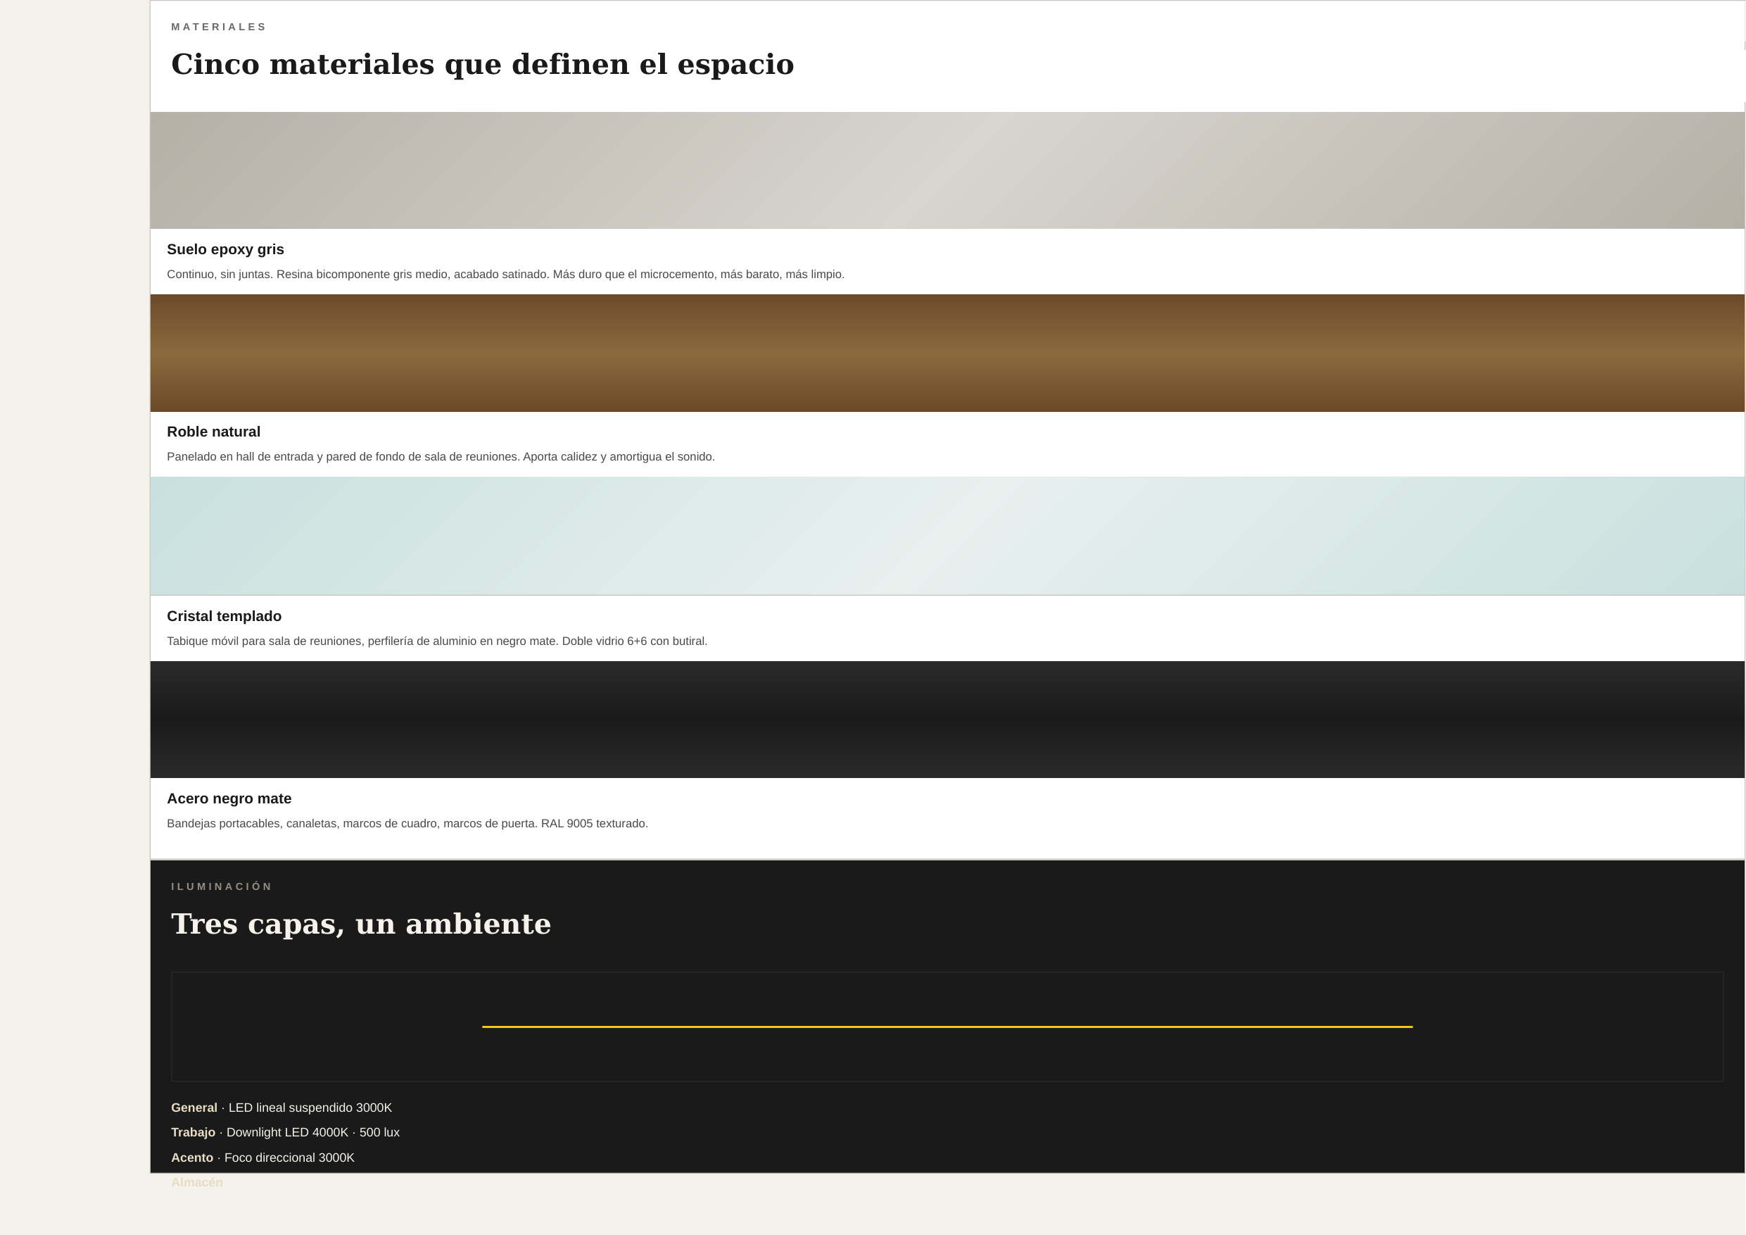Screen dimensions: 1746x1235
Task: Click the Suelo epoxy gris title
Action: 225,249
